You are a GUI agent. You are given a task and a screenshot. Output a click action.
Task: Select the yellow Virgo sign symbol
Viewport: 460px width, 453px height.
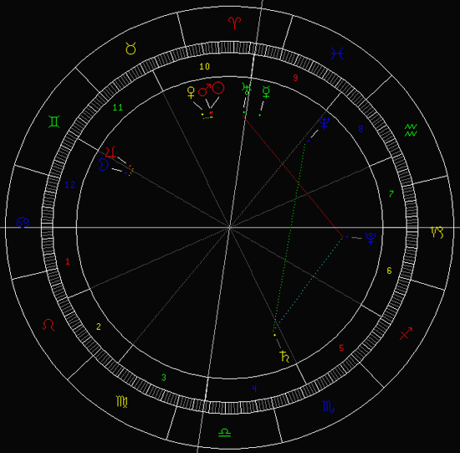pos(122,402)
